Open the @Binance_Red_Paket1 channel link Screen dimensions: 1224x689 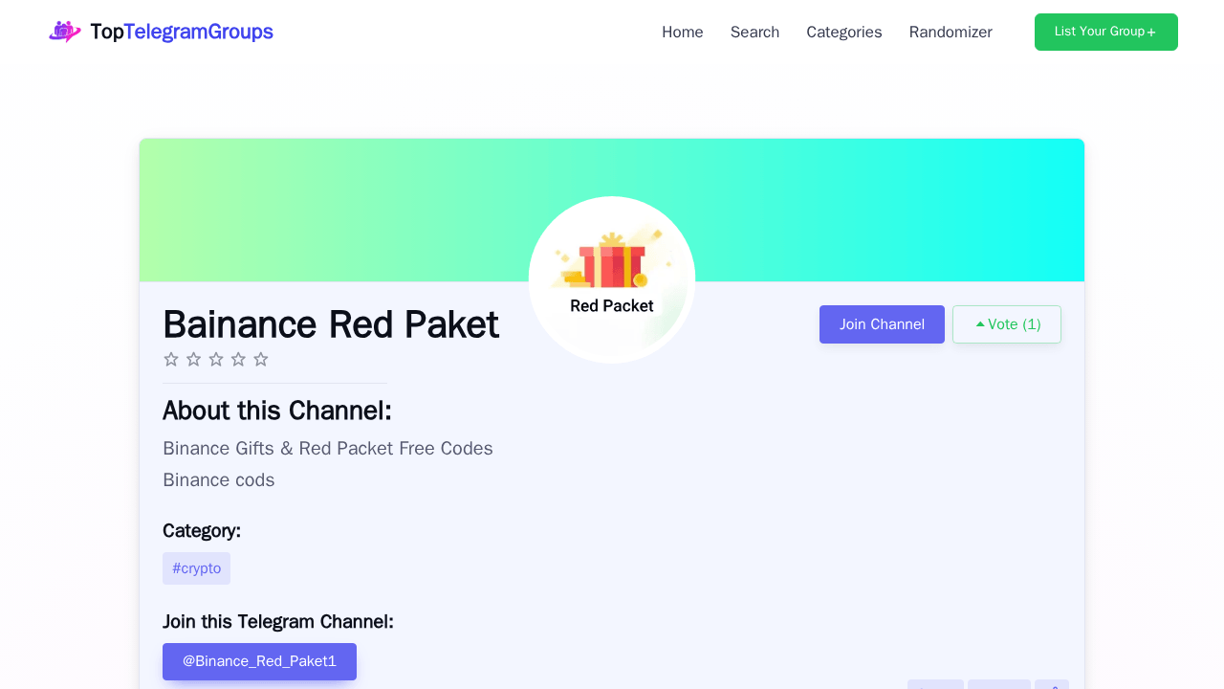259,661
